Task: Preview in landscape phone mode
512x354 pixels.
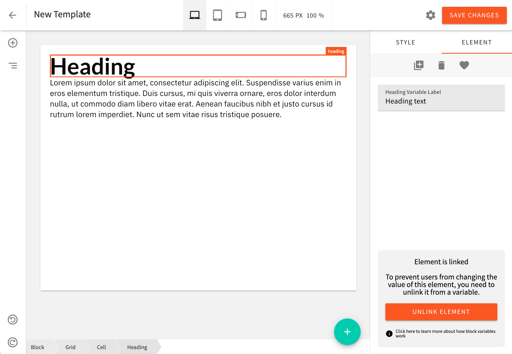Action: tap(241, 15)
